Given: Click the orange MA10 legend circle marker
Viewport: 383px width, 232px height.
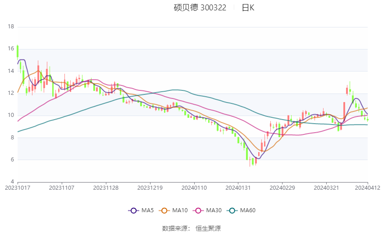Looking at the screenshot, I should point(164,210).
